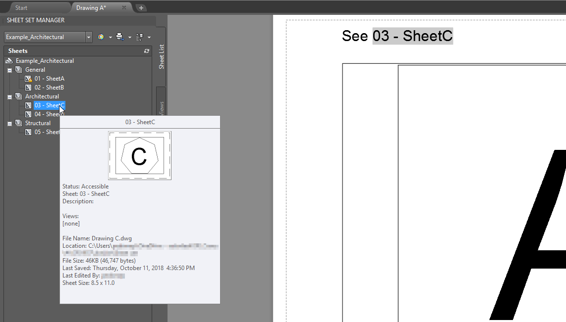The width and height of the screenshot is (566, 322).
Task: Open the Example_Architectural sheet set dropdown
Action: [88, 37]
